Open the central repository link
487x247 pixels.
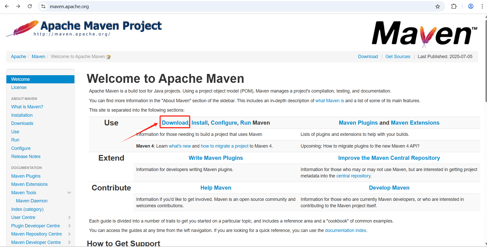353,176
